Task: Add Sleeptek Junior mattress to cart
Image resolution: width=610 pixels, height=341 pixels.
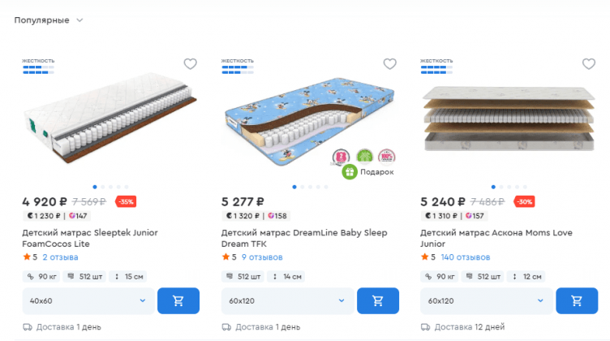Action: (x=178, y=300)
